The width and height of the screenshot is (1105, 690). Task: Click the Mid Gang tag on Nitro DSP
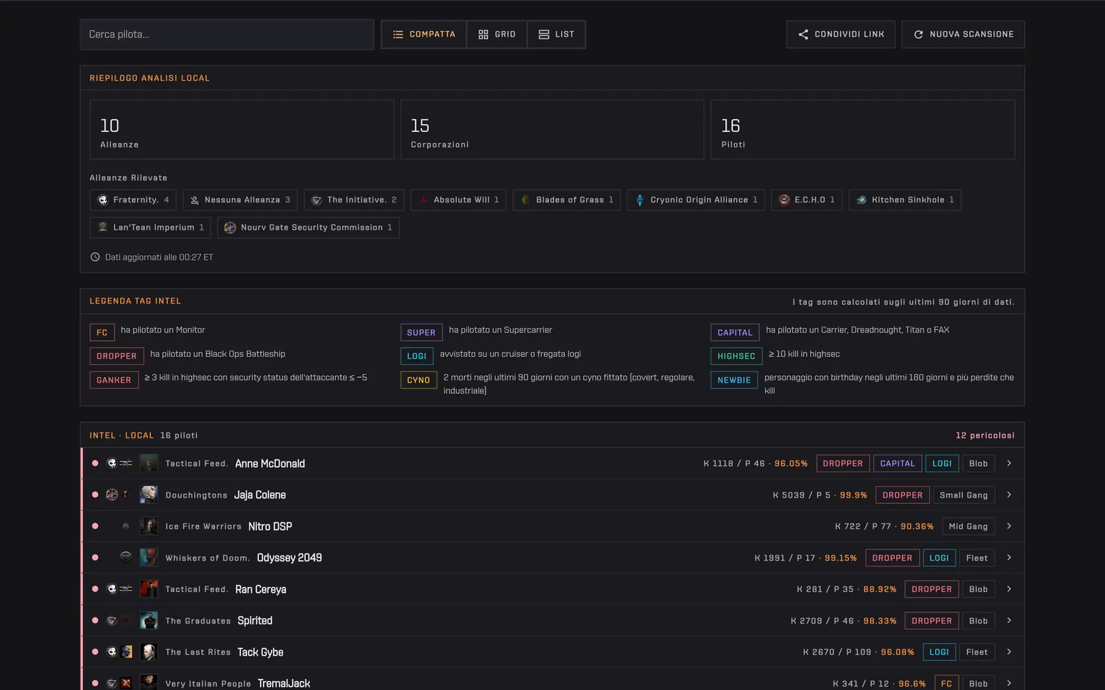point(968,526)
